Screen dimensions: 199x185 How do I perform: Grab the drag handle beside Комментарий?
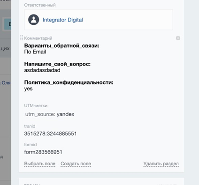tap(22, 38)
